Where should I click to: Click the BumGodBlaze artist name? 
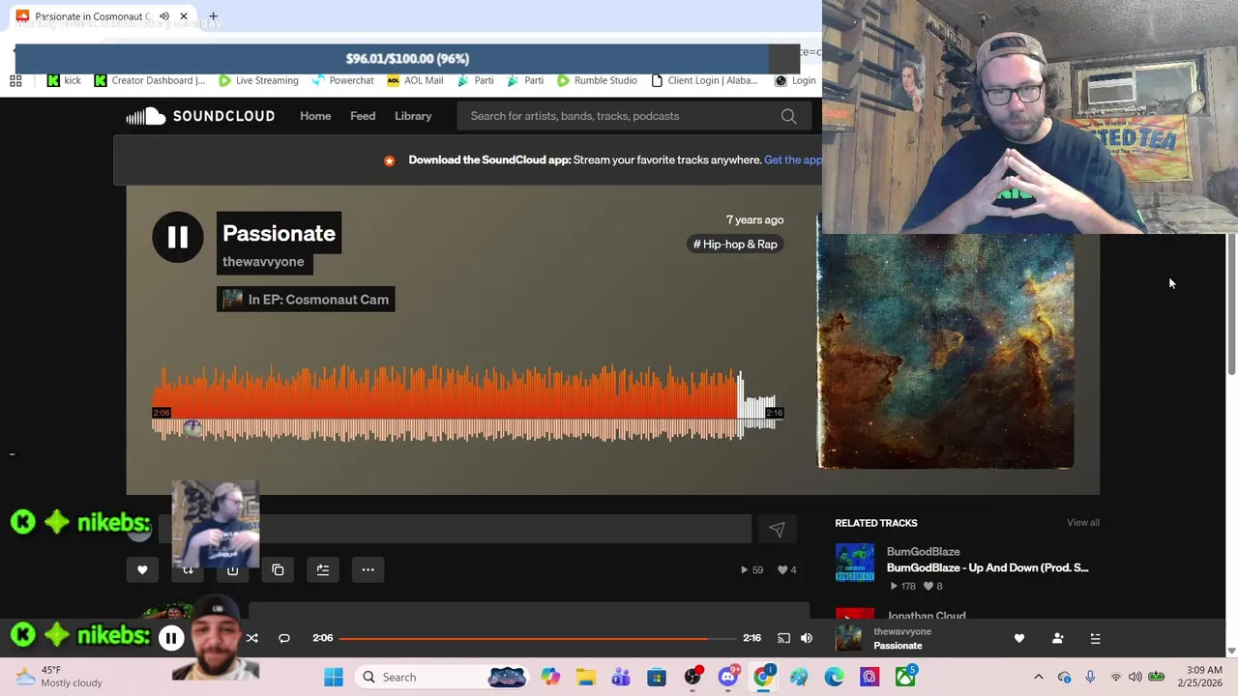point(923,552)
